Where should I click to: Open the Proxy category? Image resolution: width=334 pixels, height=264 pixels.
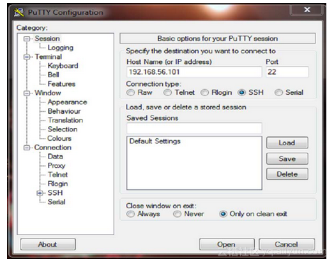56,166
